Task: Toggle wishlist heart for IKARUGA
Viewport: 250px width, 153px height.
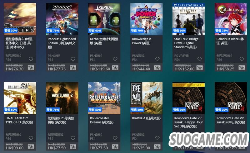Action: coord(157,138)
